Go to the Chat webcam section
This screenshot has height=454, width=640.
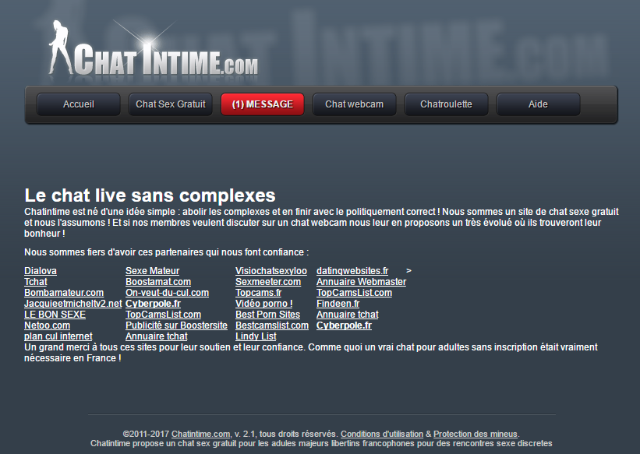354,104
